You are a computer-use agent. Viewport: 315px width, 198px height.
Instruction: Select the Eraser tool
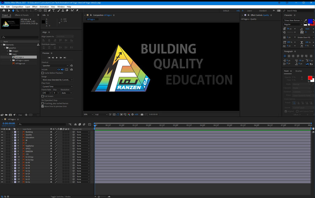[x=67, y=10]
